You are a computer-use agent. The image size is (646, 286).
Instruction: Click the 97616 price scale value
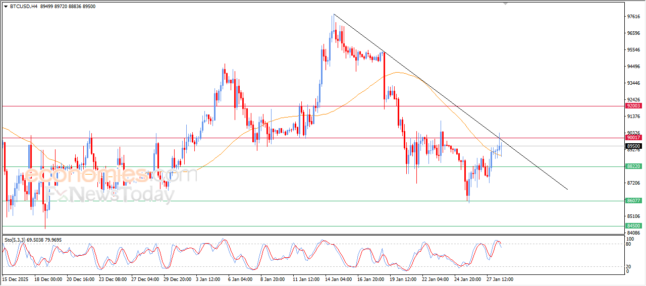click(633, 17)
